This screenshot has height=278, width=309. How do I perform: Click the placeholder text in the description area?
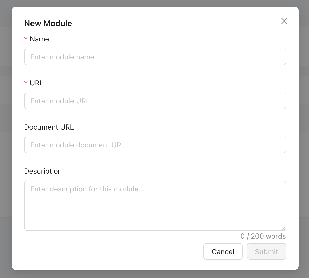point(87,189)
